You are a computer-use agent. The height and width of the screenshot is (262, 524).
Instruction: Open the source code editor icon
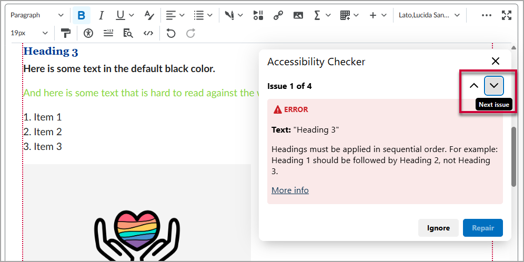point(148,34)
